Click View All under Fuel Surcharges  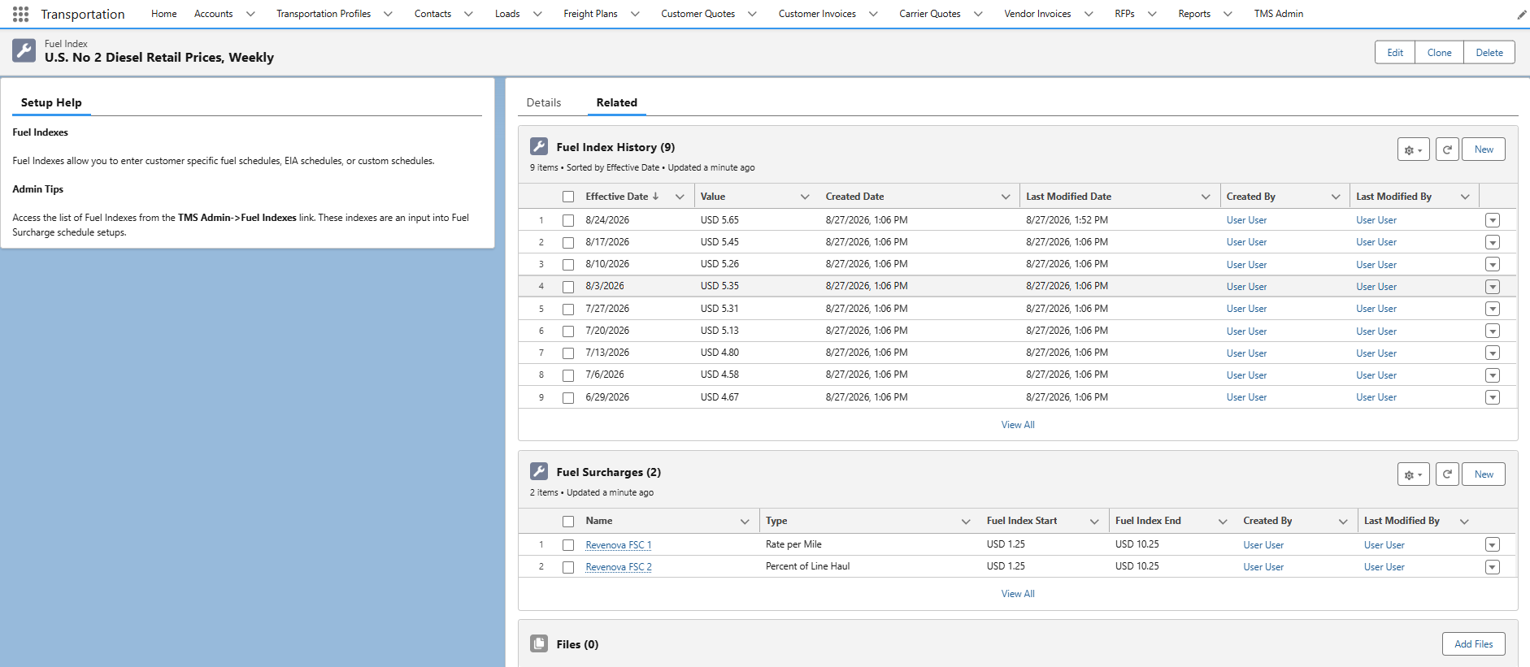tap(1018, 594)
